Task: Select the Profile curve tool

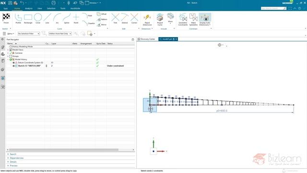Action: [18, 19]
